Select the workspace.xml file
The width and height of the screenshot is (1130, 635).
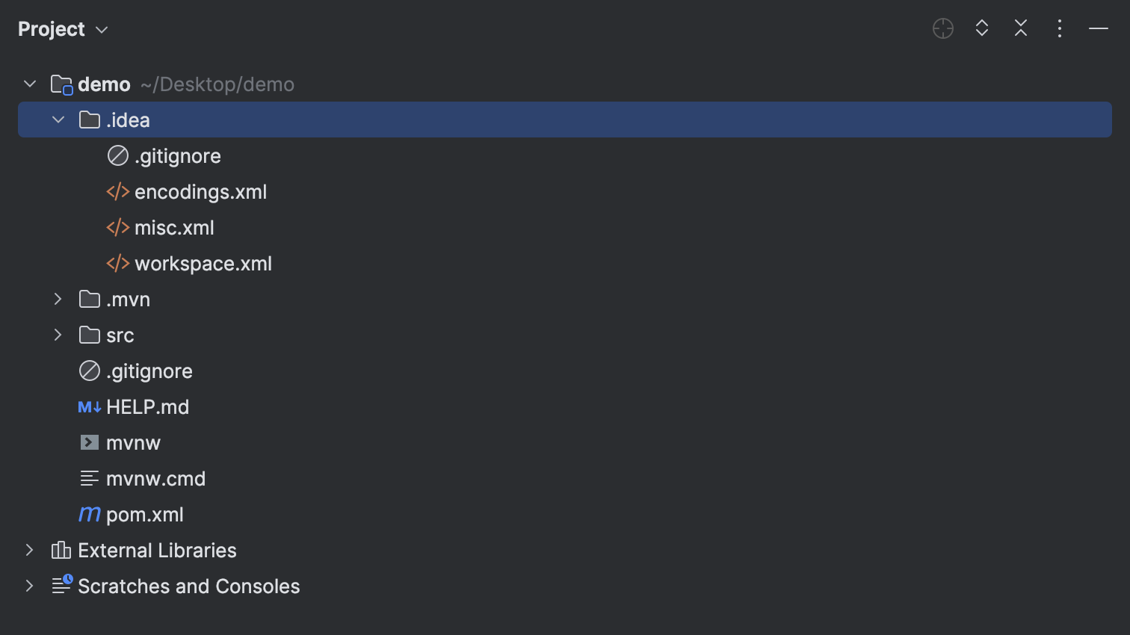pos(203,264)
